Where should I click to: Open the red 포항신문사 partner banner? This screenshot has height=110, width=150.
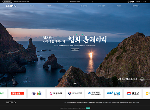coord(17,93)
